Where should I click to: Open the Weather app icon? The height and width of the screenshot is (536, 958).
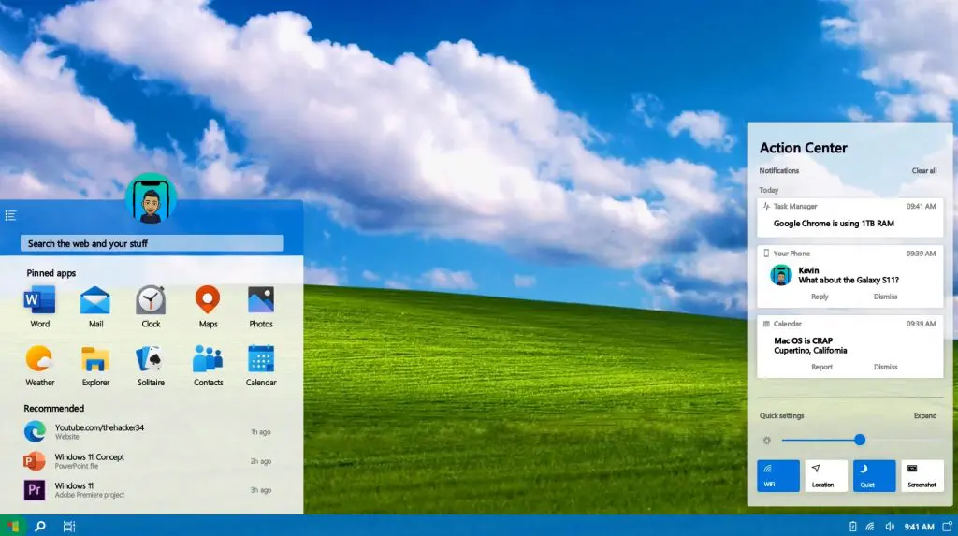pos(40,360)
